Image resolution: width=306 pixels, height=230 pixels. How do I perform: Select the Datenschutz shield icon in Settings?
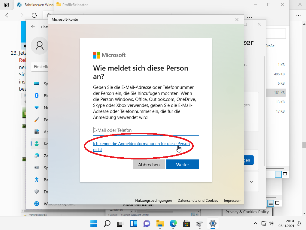37,192
